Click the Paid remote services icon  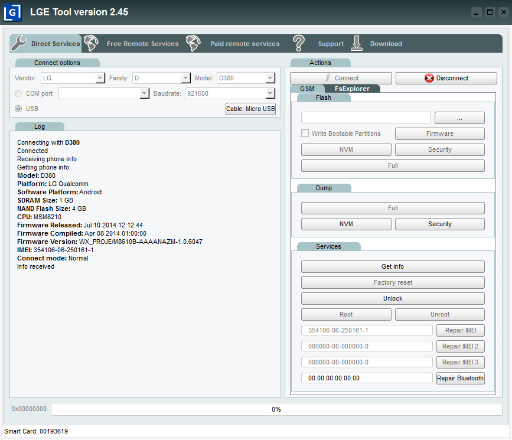click(193, 43)
